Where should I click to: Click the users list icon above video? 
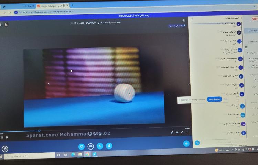tap(184, 20)
